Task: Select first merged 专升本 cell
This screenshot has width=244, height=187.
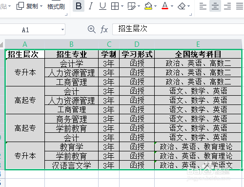Action: click(x=25, y=72)
